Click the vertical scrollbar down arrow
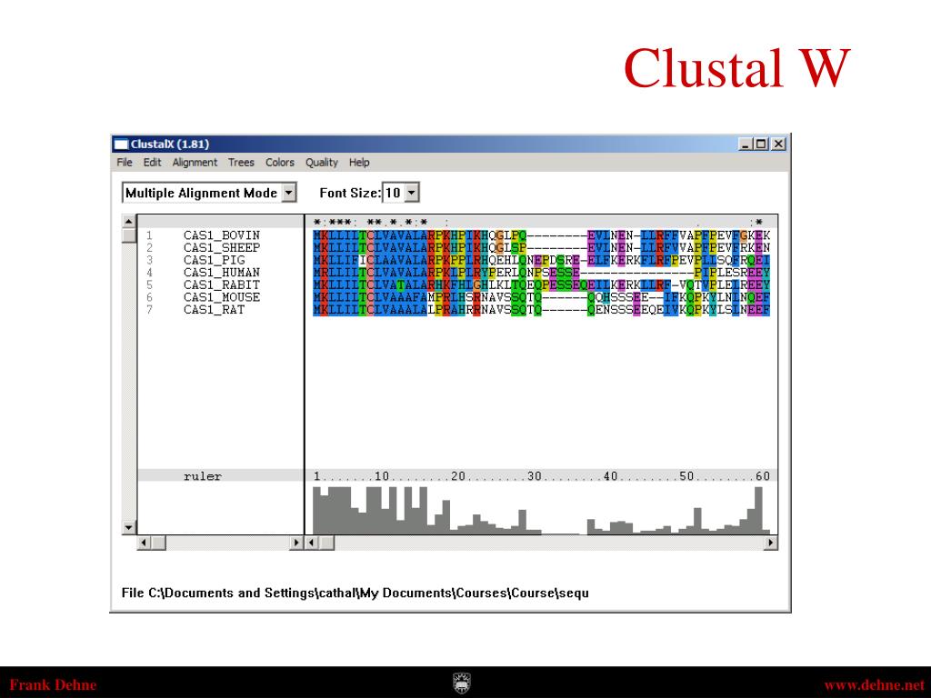The width and height of the screenshot is (931, 698). point(129,527)
